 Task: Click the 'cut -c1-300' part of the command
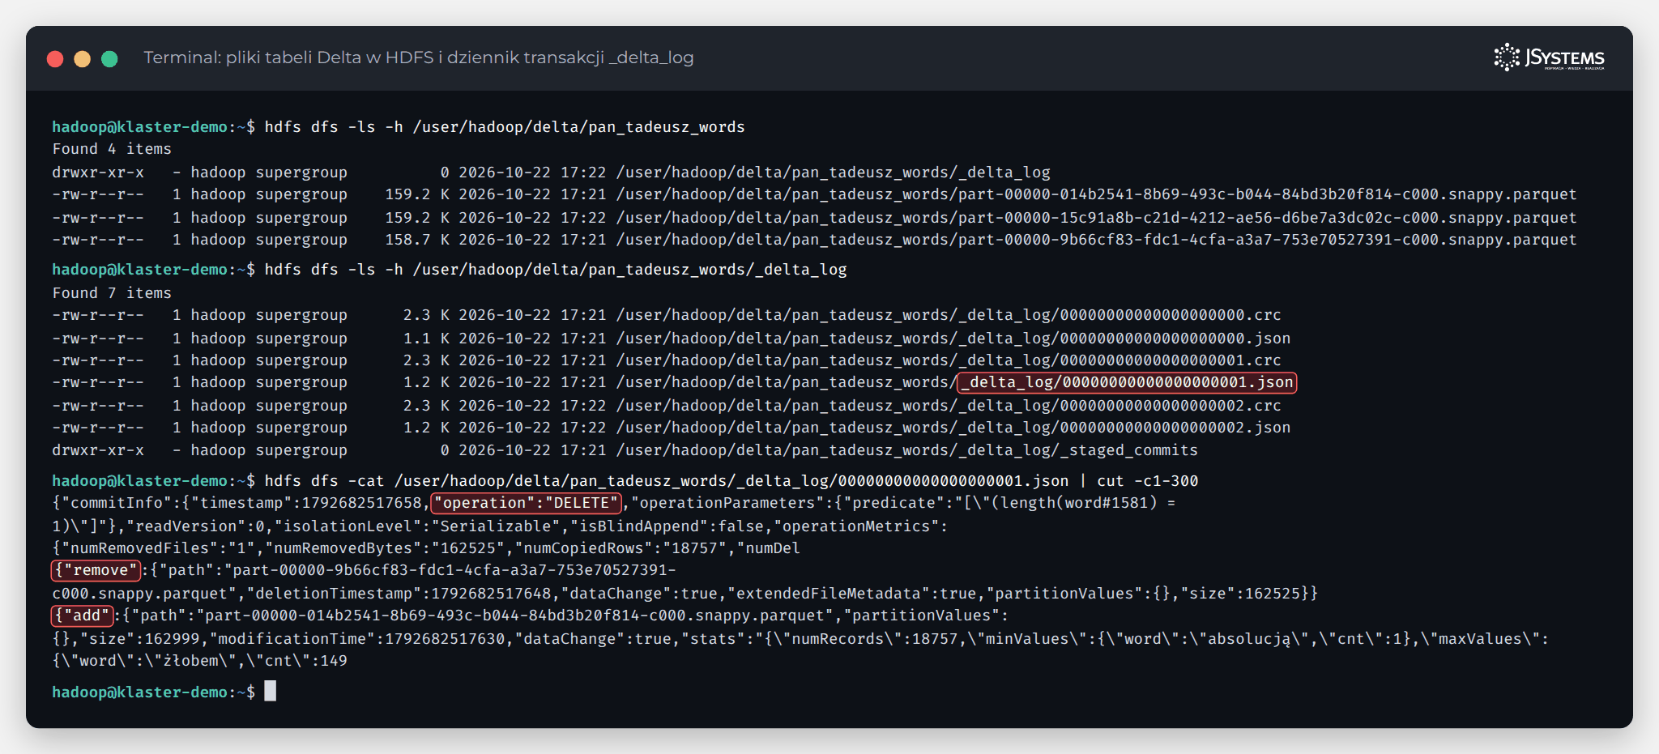click(x=1147, y=481)
